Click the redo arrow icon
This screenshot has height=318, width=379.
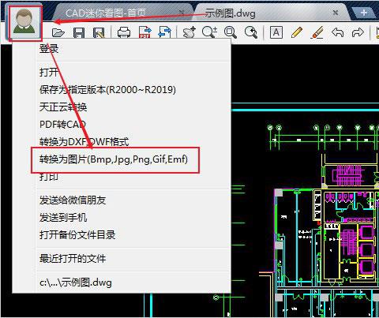358,32
